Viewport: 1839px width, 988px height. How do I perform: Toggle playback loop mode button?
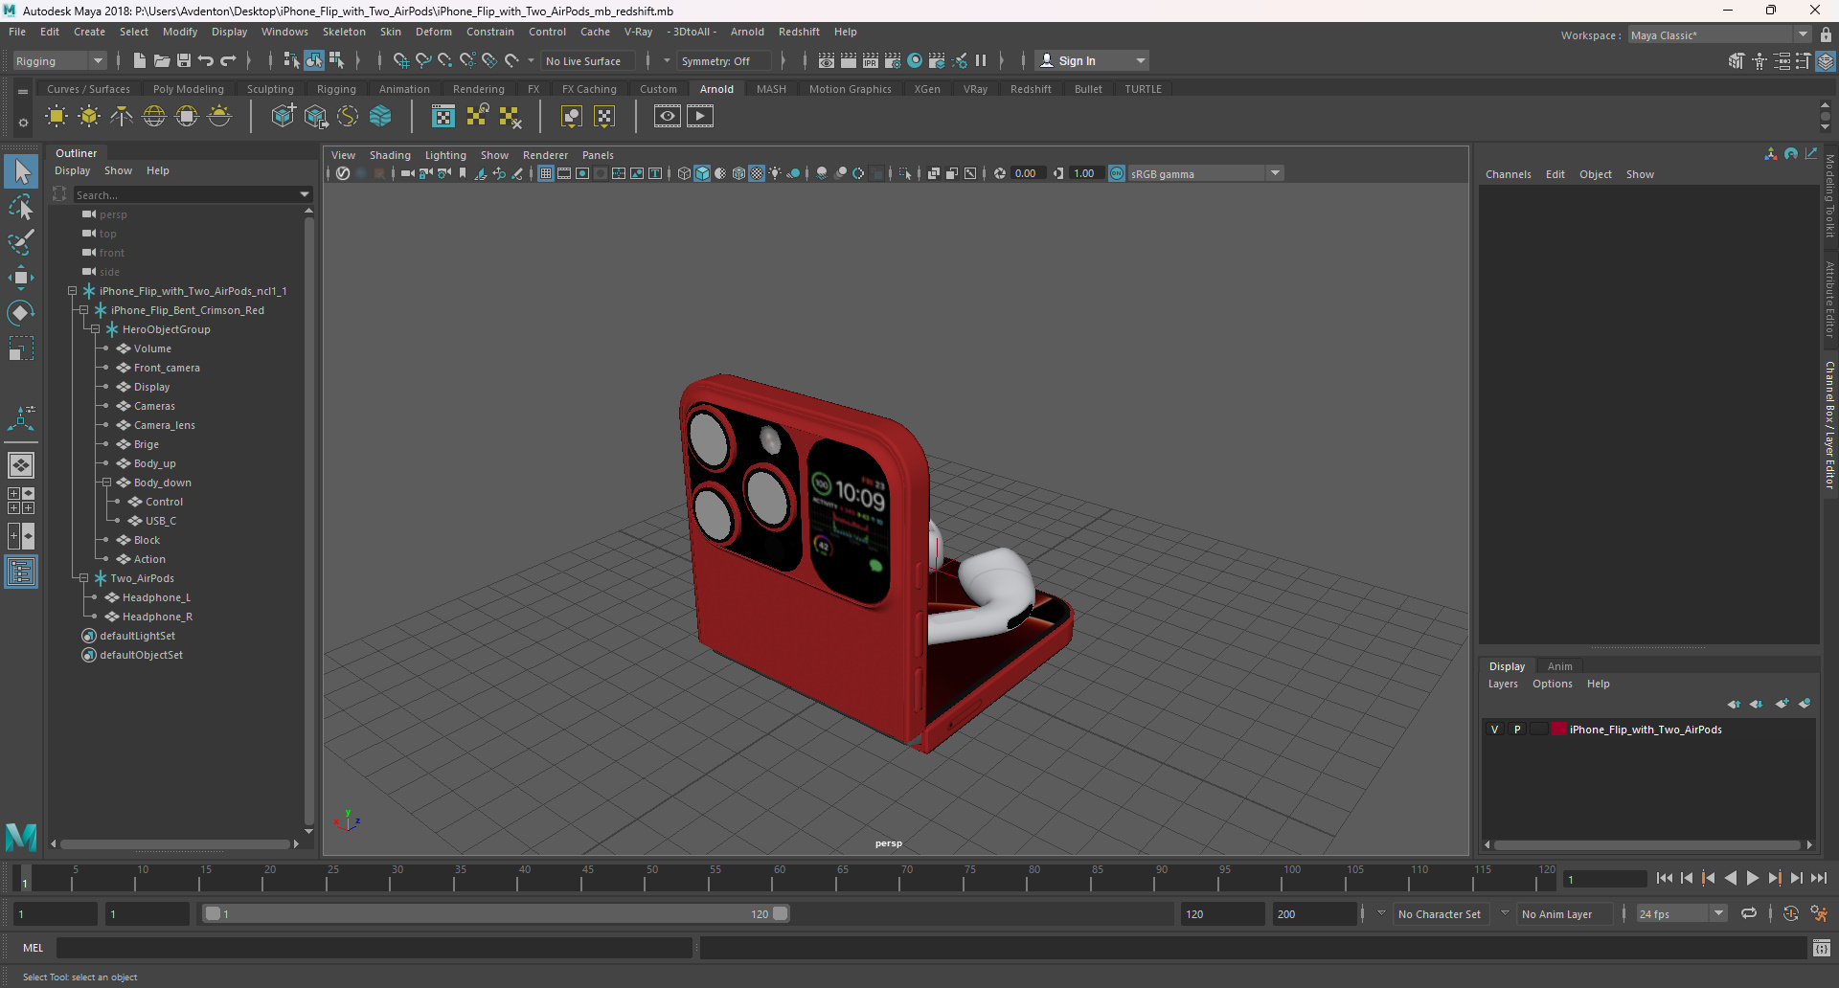tap(1749, 913)
